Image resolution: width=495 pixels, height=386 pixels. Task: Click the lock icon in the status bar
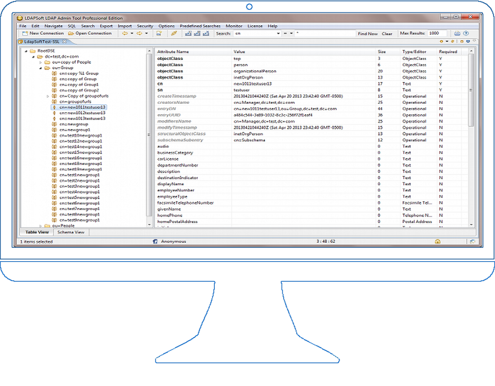[x=438, y=242]
